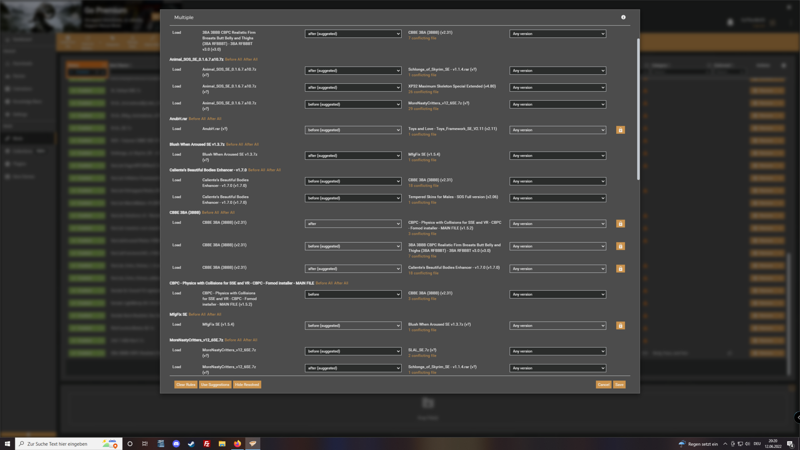Open order dropdown for 3BA 3BBB CBPC Realistic Firm row
Viewport: 800px width, 450px height.
tap(353, 34)
